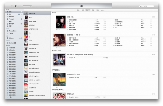Click the search library field
The height and width of the screenshot is (106, 163).
coord(146,6)
